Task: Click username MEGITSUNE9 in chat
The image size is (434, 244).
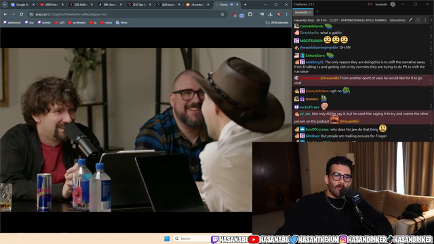Action: [x=311, y=41]
